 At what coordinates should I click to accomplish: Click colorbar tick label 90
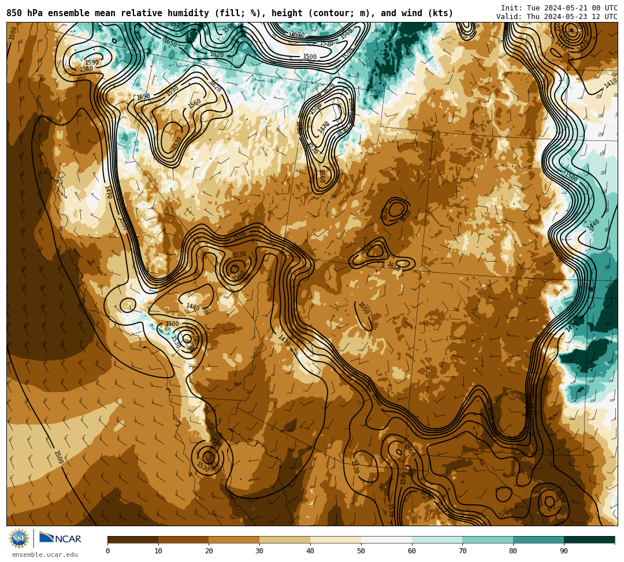point(564,551)
